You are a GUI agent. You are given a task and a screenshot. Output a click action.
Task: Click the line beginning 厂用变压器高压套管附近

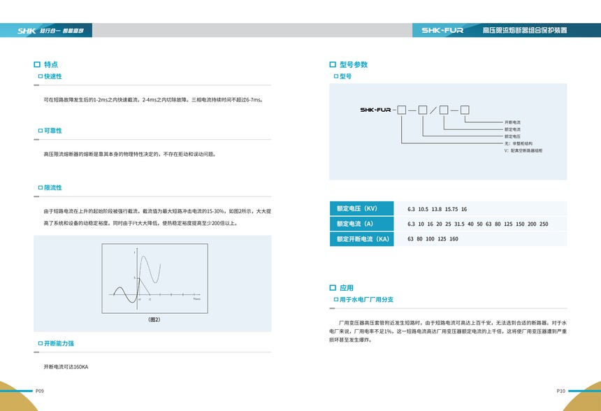pyautogui.click(x=453, y=323)
